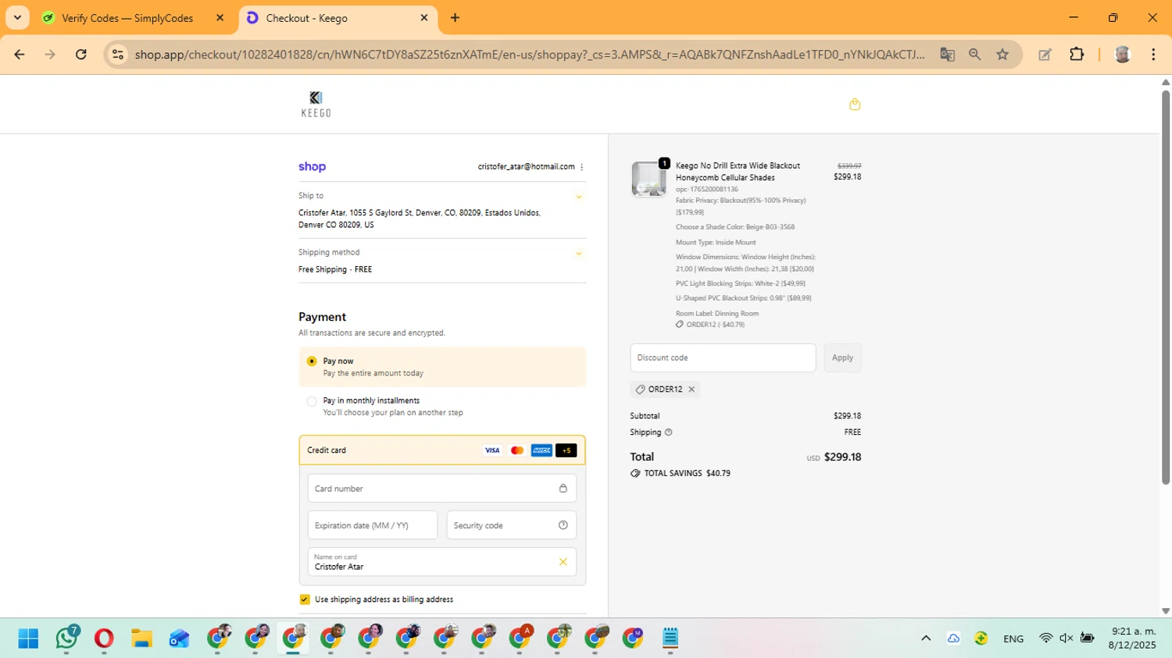The height and width of the screenshot is (658, 1172).
Task: Click the address bar URL
Action: 529,55
